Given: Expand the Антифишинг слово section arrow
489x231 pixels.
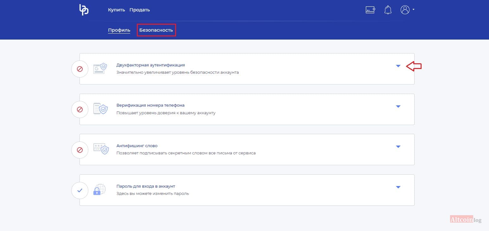Looking at the screenshot, I should click(398, 147).
